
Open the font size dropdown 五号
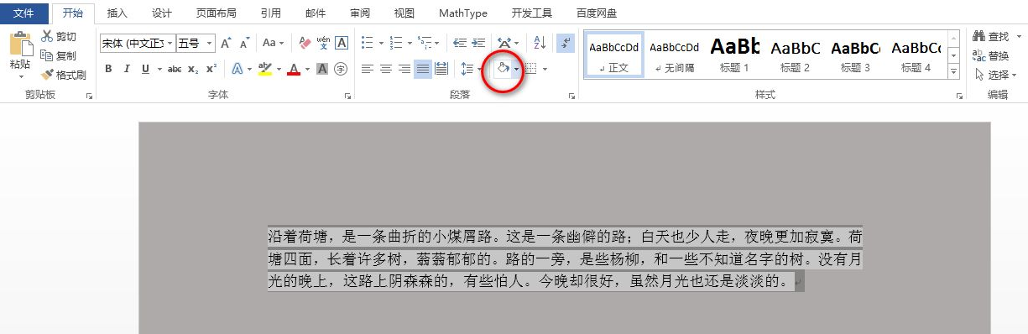pos(210,43)
